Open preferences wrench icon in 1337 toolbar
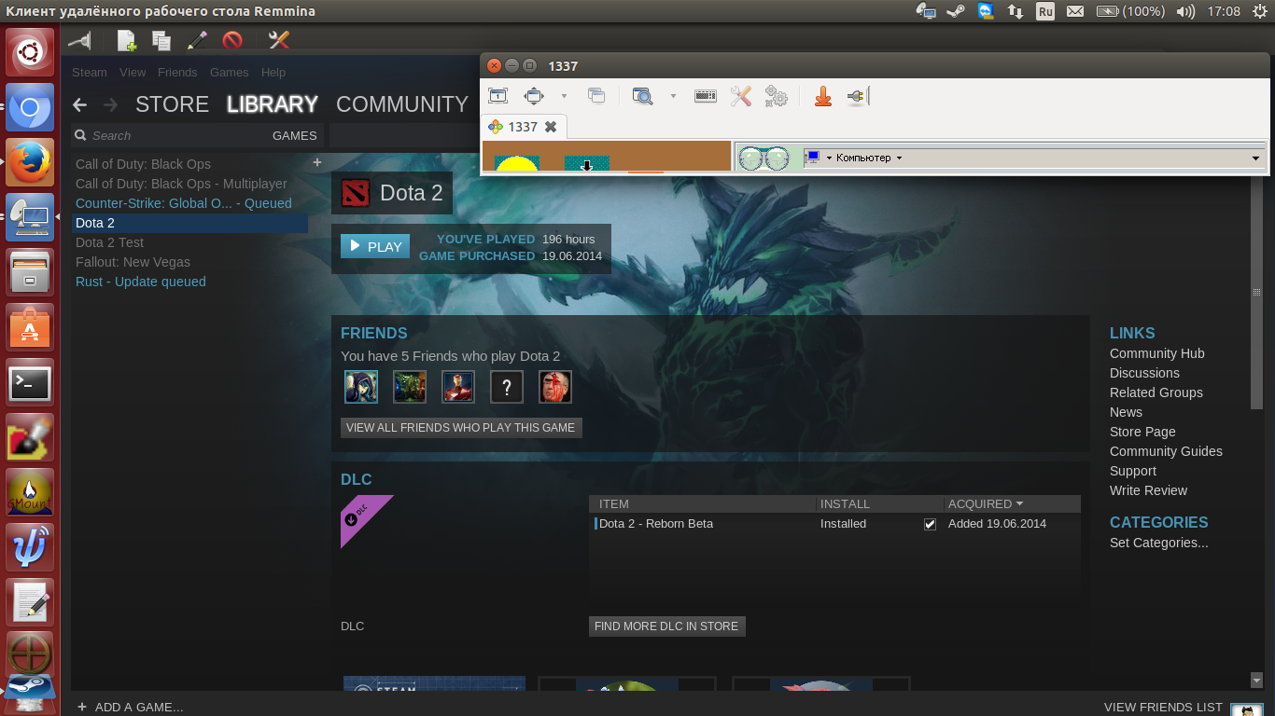Viewport: 1275px width, 716px height. 741,95
